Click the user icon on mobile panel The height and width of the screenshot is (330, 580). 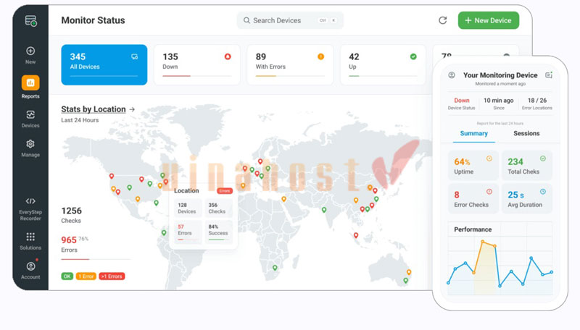coord(452,75)
